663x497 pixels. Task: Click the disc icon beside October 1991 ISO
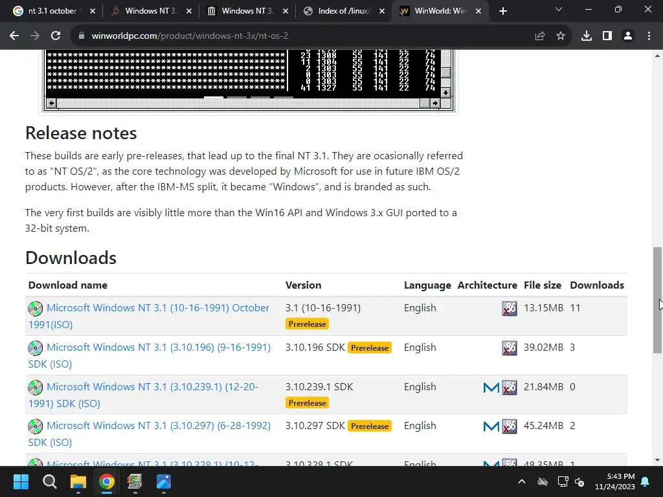coord(36,309)
